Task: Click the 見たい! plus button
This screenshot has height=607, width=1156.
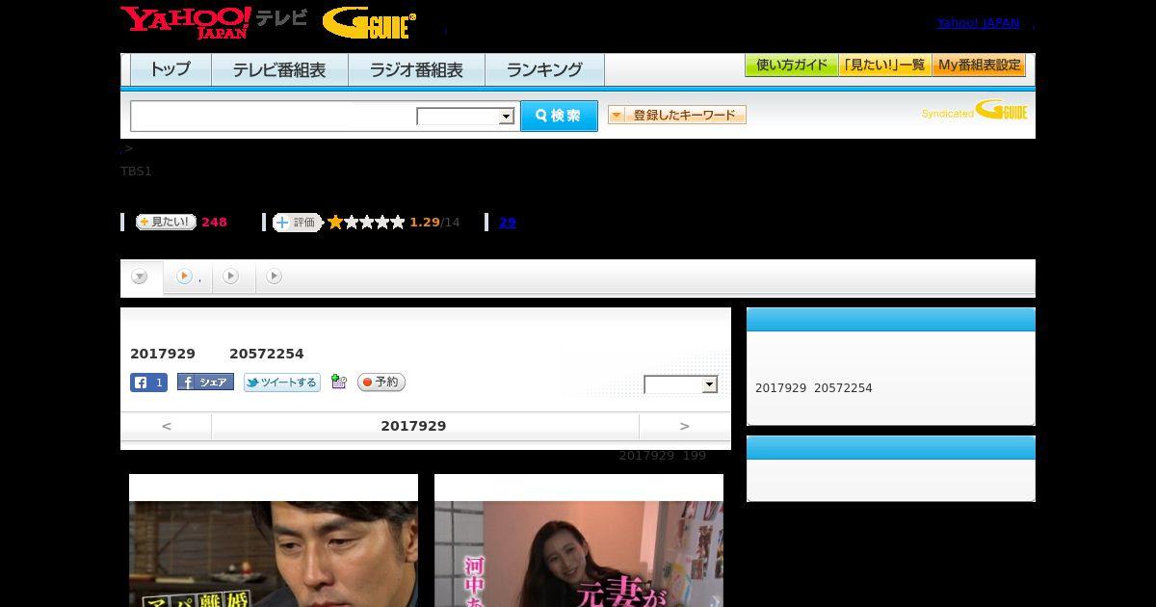Action: click(166, 222)
